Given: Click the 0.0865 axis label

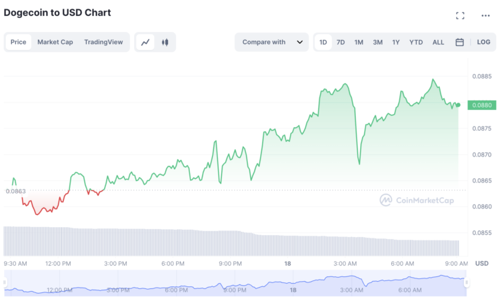Looking at the screenshot, I should point(482,180).
